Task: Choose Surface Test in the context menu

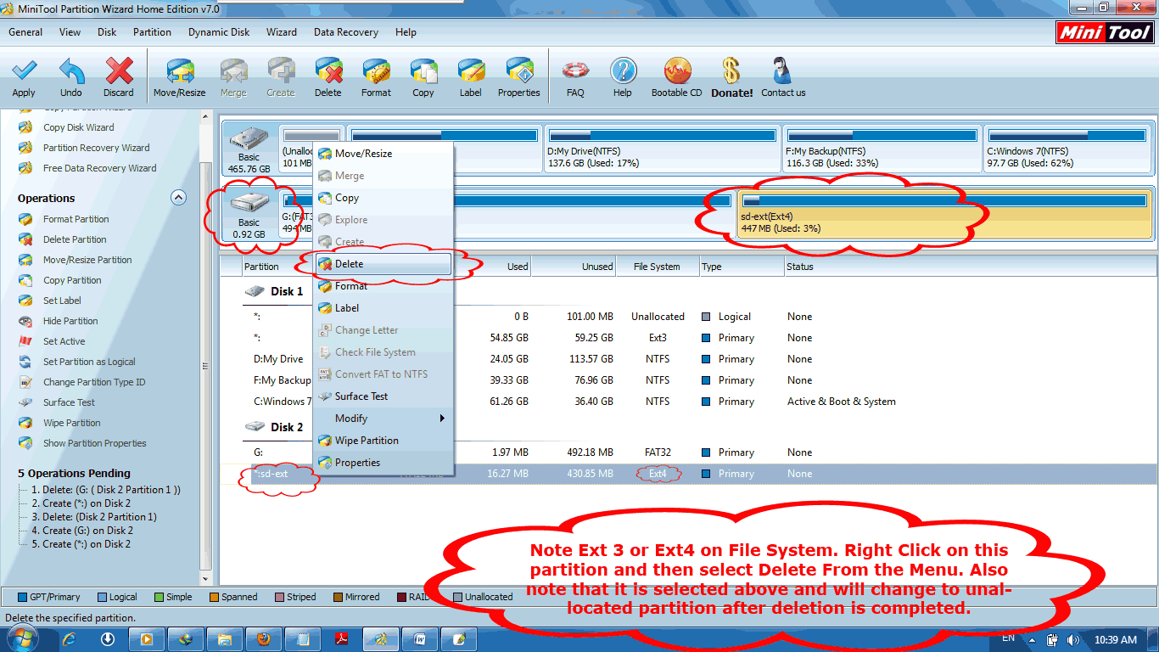Action: (x=384, y=396)
